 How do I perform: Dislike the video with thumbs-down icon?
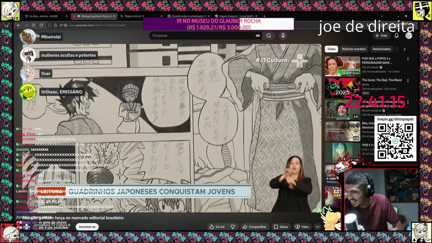click(x=233, y=227)
